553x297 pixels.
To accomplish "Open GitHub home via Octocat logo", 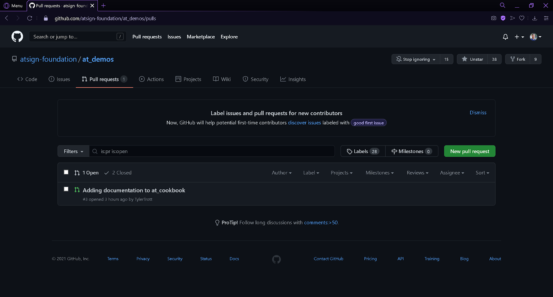I will click(17, 36).
